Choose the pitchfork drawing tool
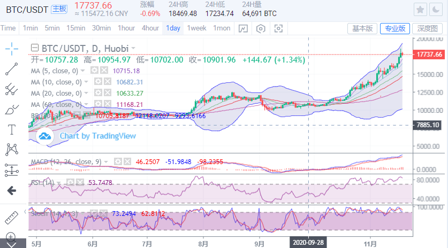Screen dimensions: 448x248 (x=12, y=89)
